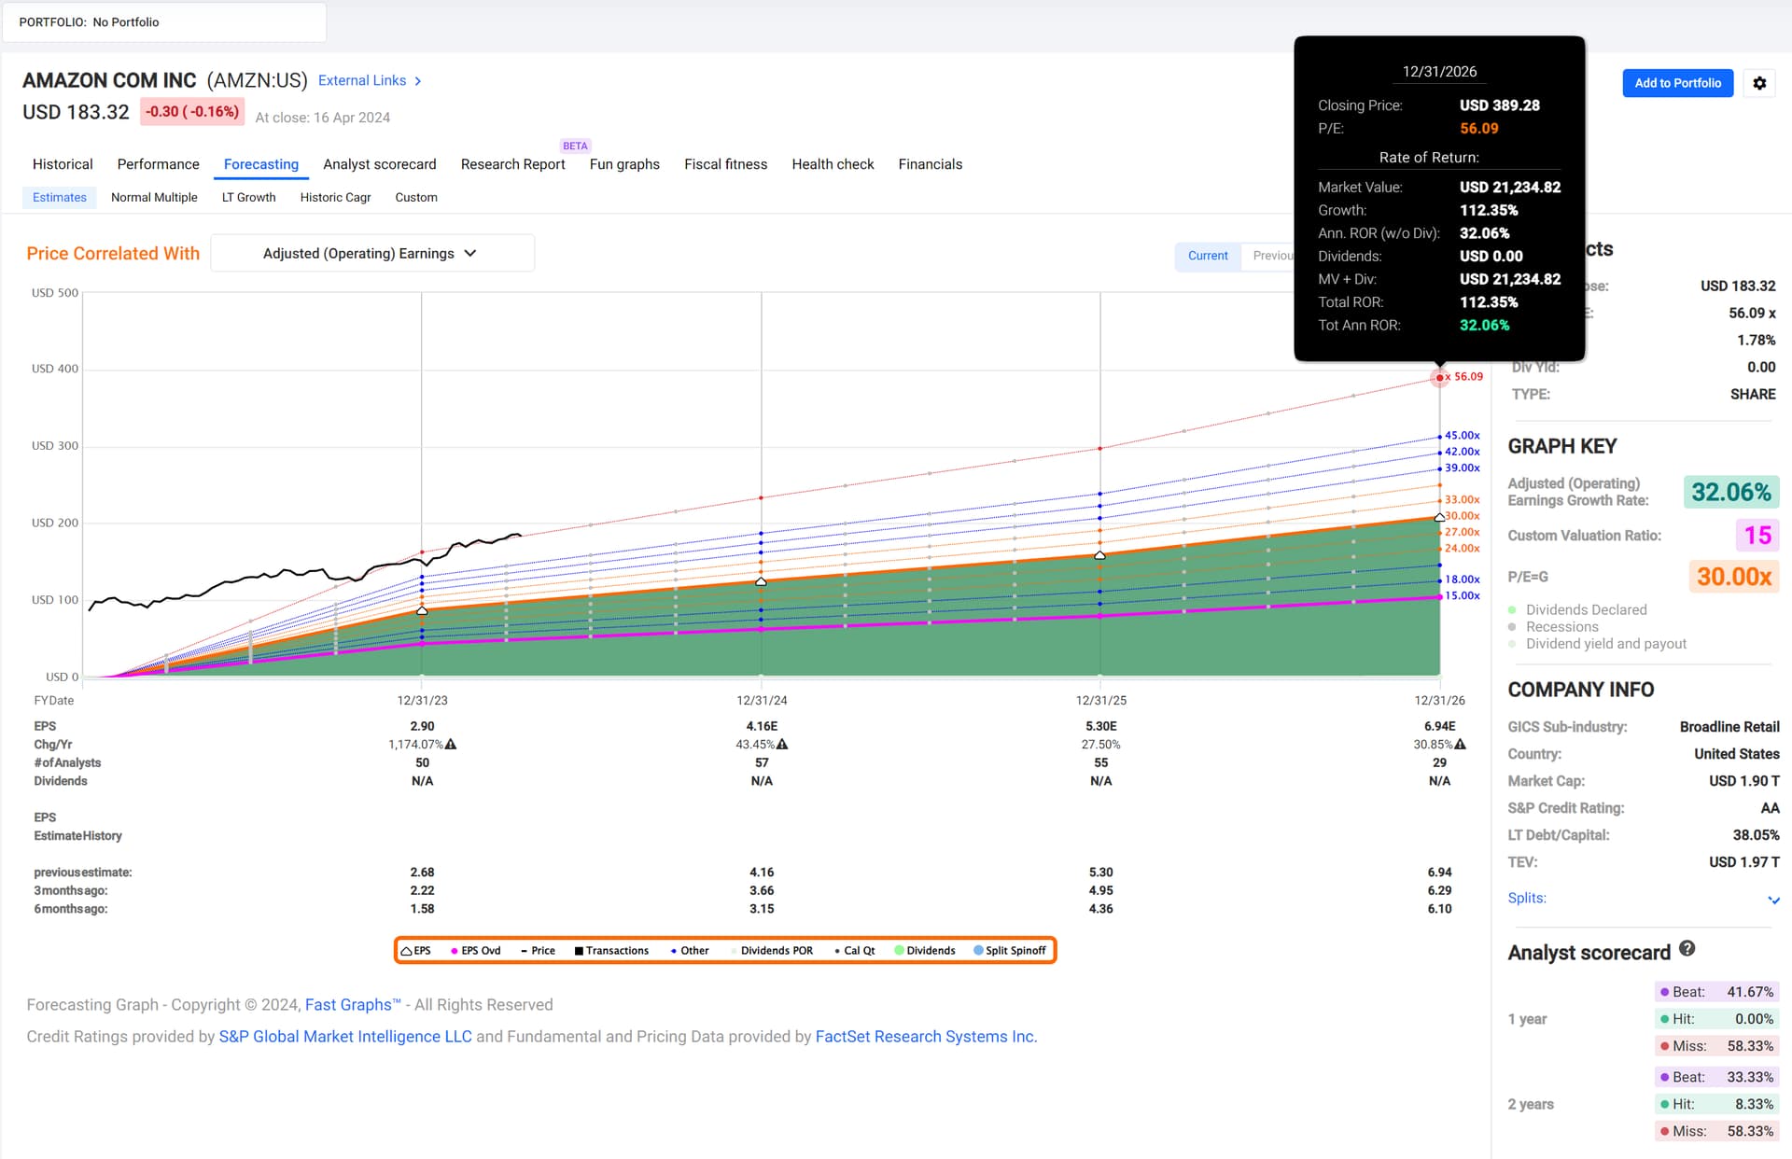1792x1159 pixels.
Task: Toggle Dividend yield and payout option
Action: pyautogui.click(x=1597, y=644)
